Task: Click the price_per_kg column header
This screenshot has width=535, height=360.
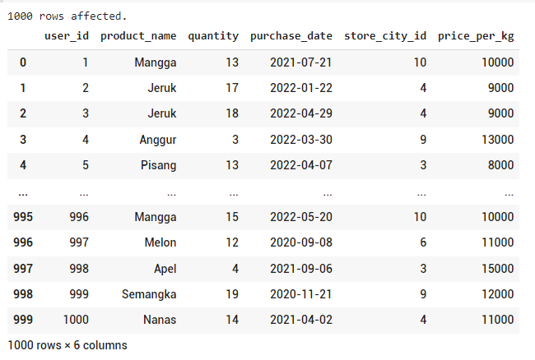Action: [x=476, y=36]
